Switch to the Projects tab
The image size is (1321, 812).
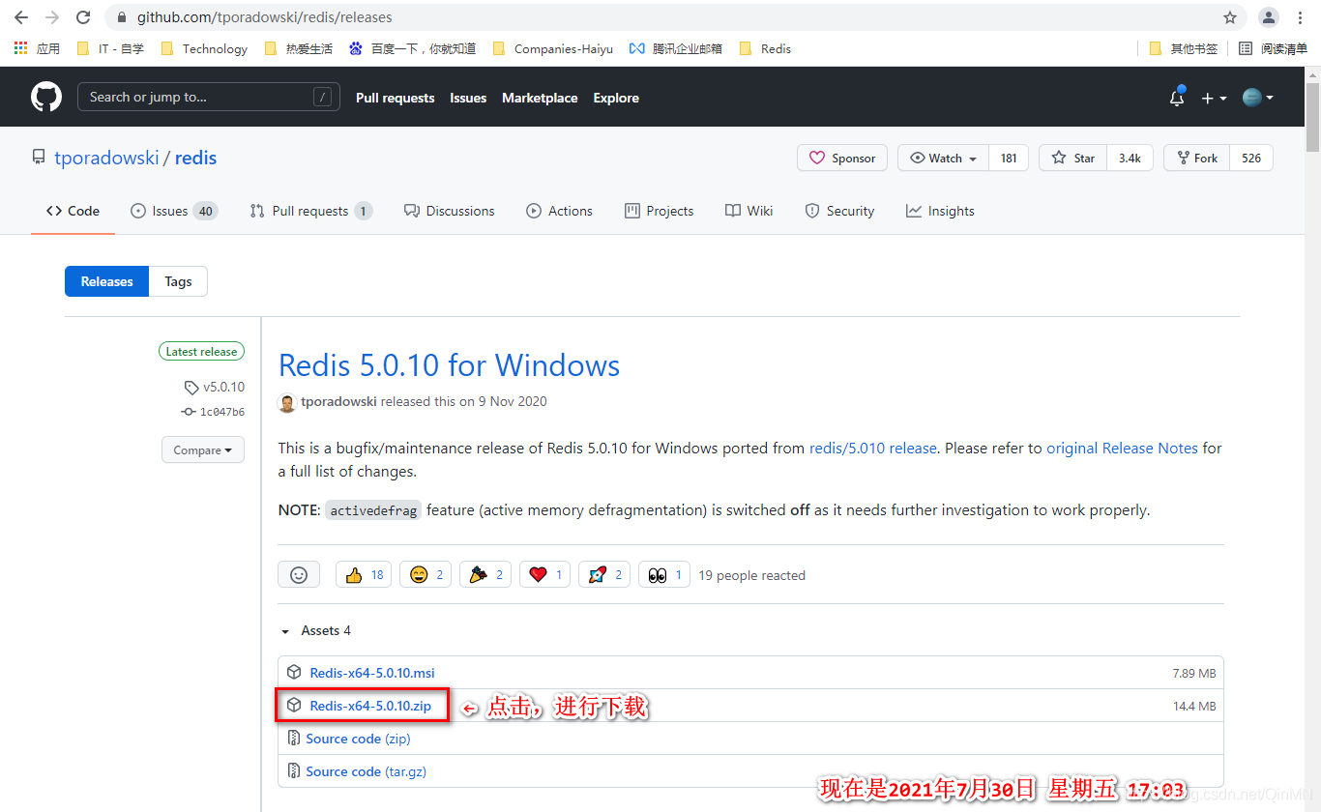coord(659,211)
